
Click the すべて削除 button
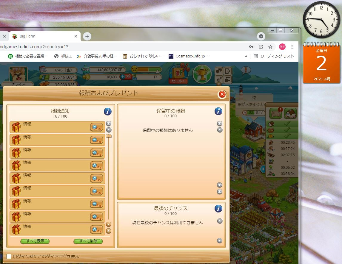[88, 241]
